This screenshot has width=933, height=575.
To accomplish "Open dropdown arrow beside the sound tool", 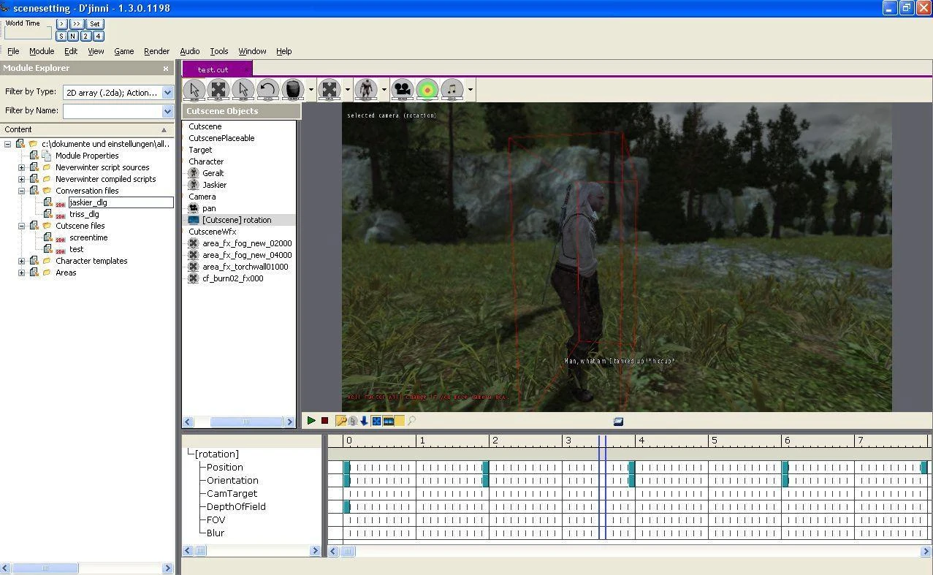I will click(x=471, y=90).
